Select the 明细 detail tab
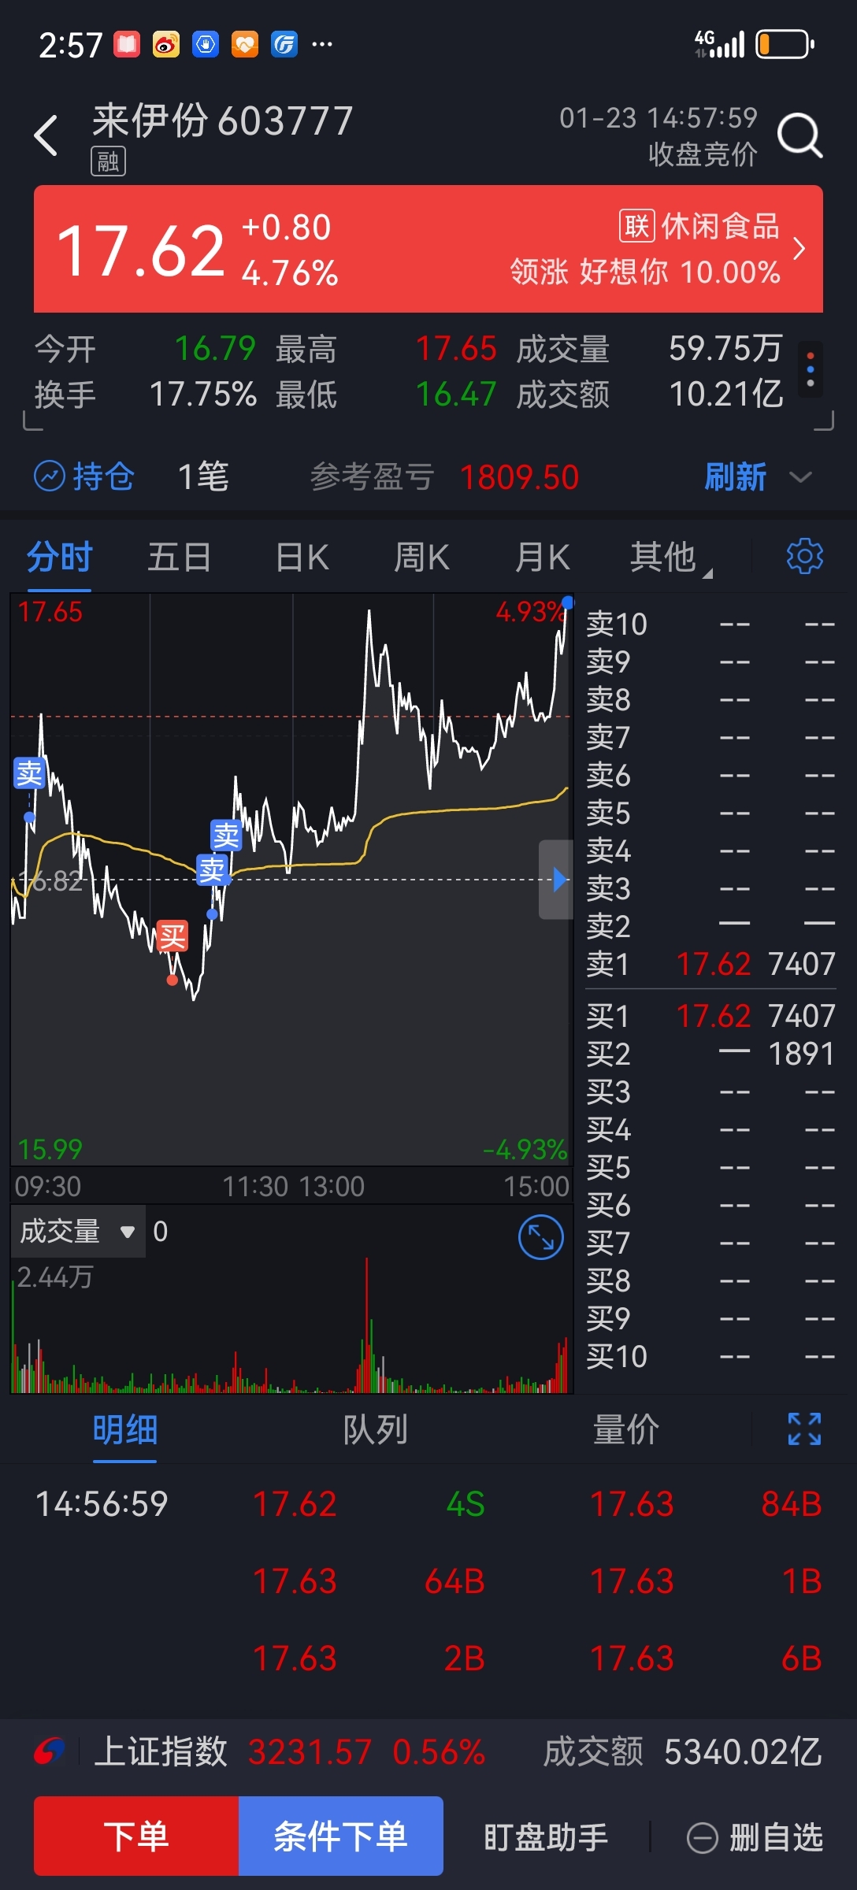 coord(125,1429)
